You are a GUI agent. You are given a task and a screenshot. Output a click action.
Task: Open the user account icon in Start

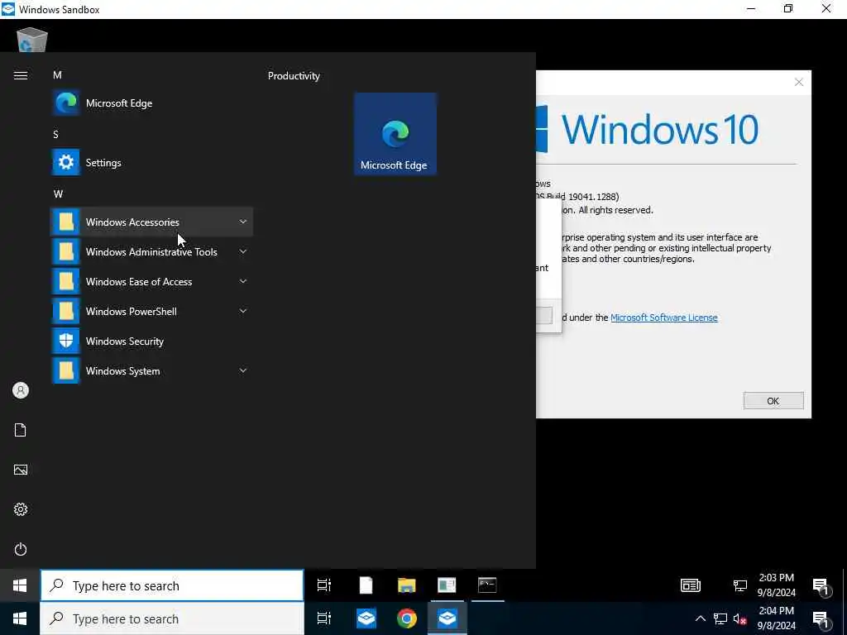[21, 390]
